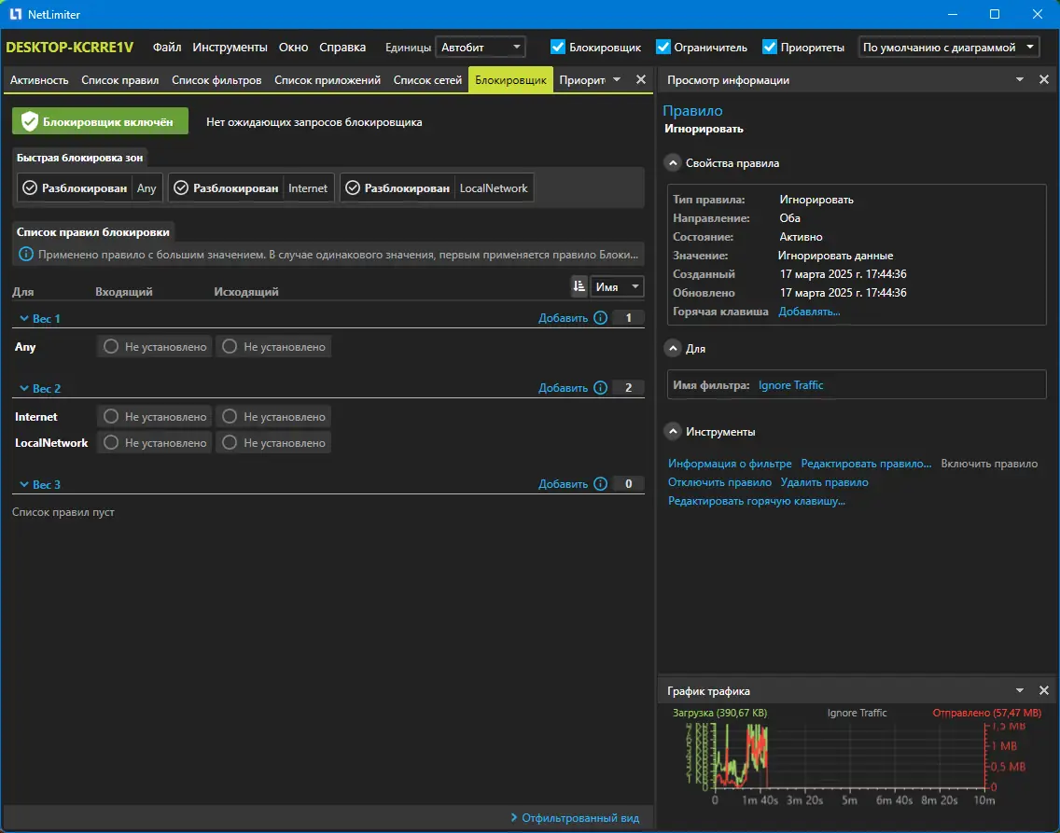The width and height of the screenshot is (1060, 833).
Task: Open the Инструменты menu
Action: tap(230, 47)
